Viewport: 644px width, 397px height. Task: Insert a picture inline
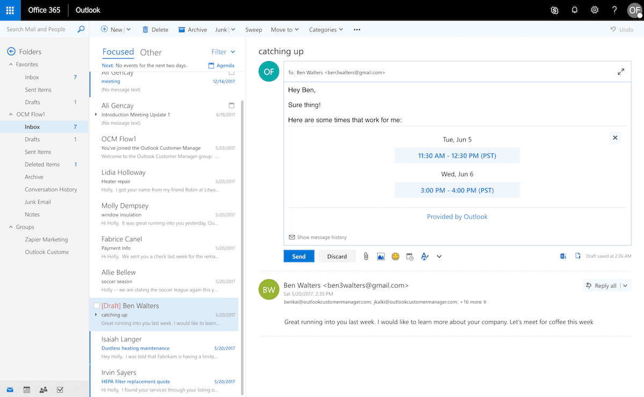click(380, 257)
